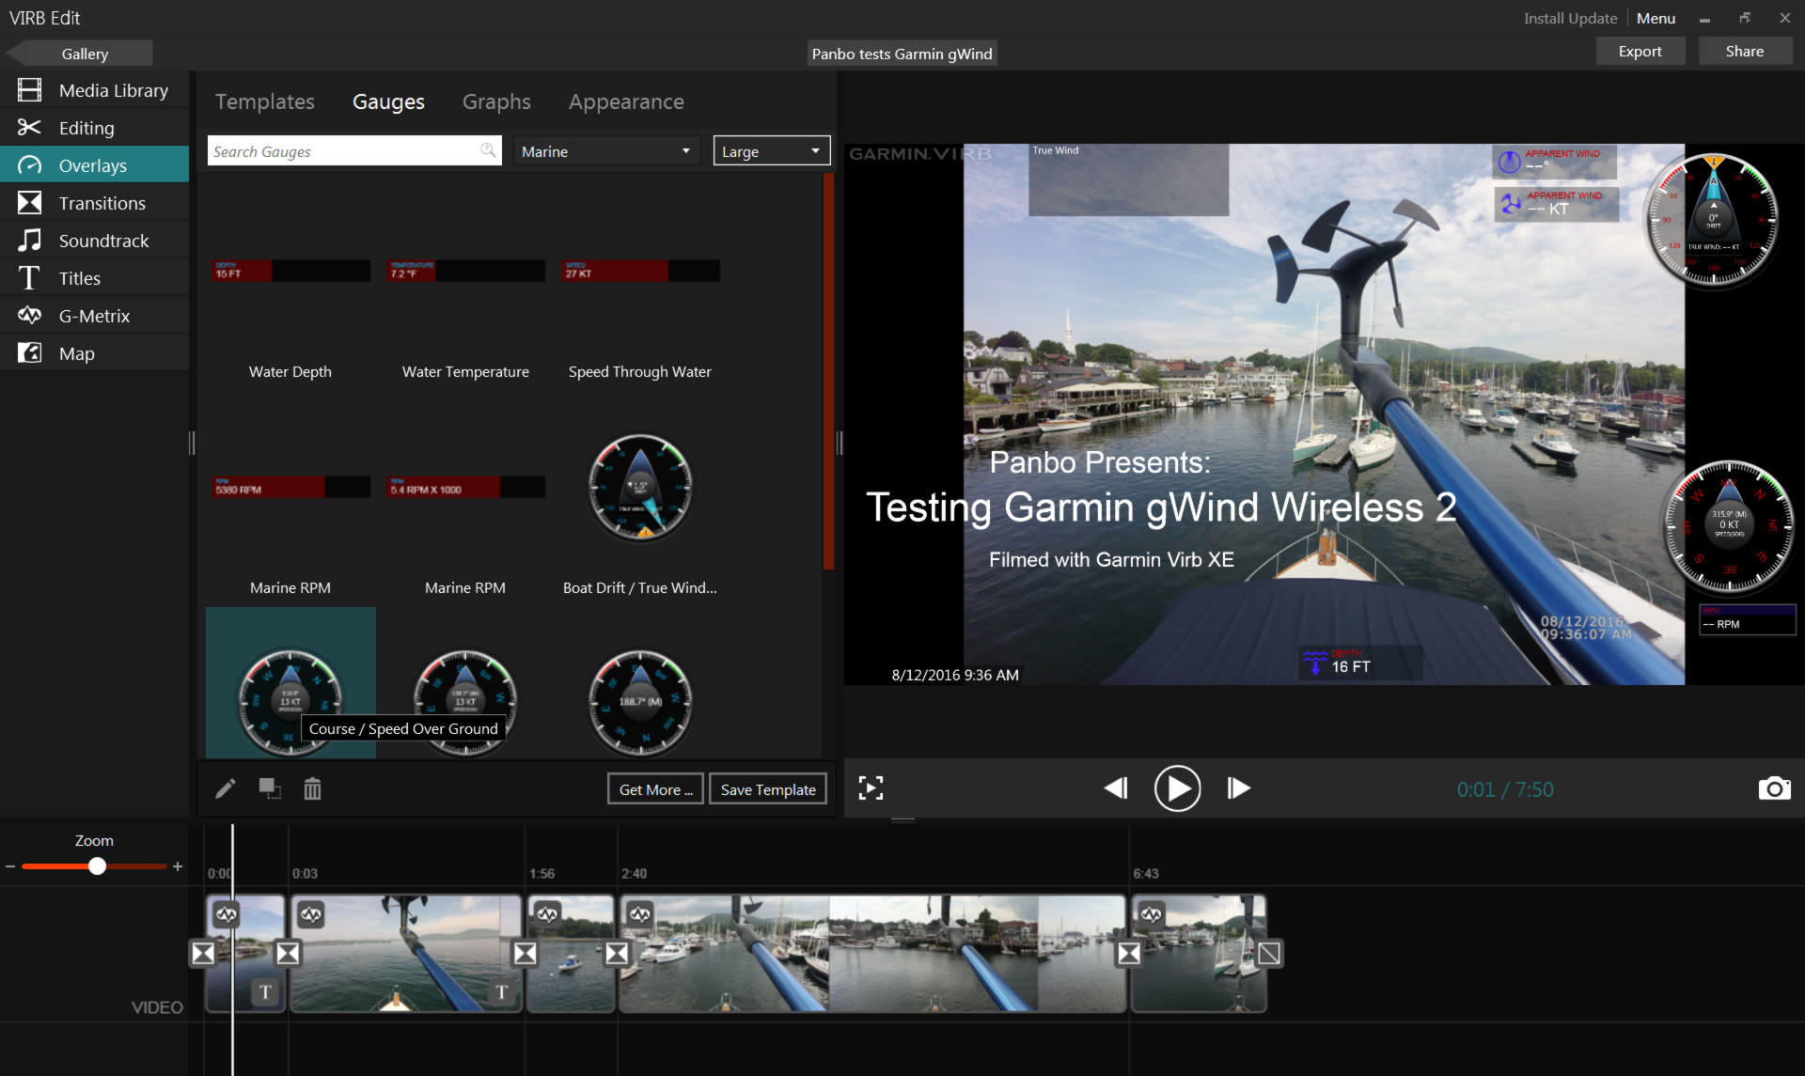
Task: Select the RPM overlay in preview
Action: point(1748,620)
